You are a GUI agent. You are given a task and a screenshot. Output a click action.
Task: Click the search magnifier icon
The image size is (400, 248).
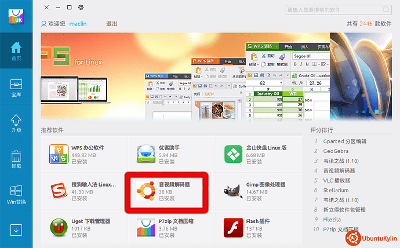(386, 10)
